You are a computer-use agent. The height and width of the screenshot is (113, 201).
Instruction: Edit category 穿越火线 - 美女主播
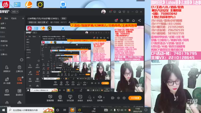tap(38, 22)
